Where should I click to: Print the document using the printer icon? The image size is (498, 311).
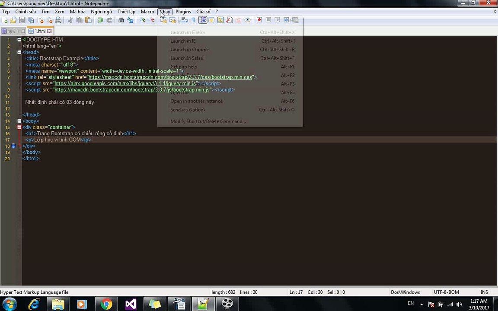tap(58, 20)
